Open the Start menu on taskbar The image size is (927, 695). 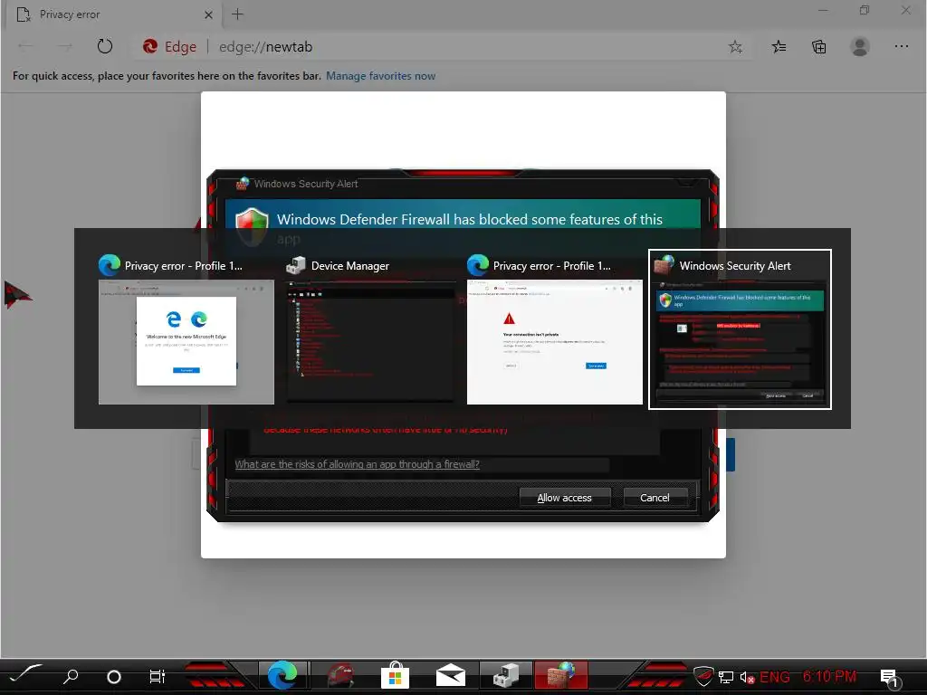pos(26,675)
